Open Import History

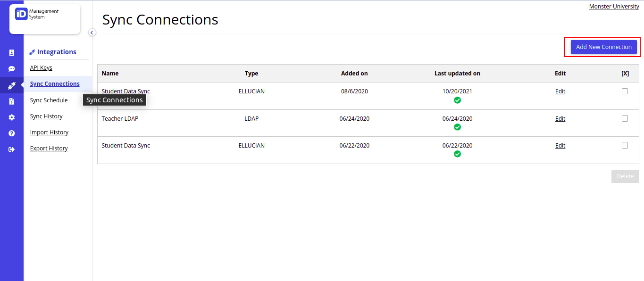[49, 132]
